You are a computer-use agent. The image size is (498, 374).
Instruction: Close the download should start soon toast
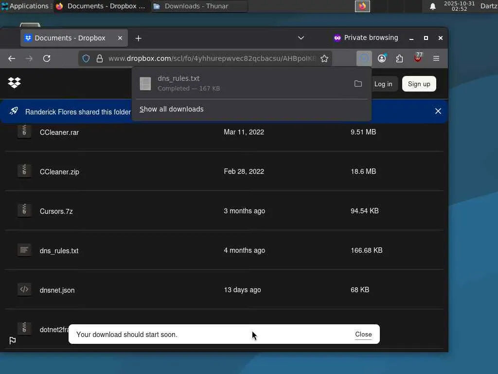363,334
